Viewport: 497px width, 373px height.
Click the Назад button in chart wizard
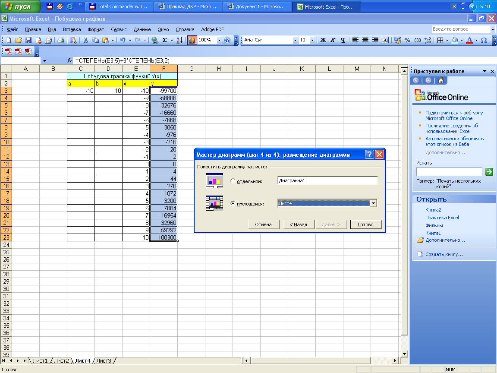[x=299, y=224]
